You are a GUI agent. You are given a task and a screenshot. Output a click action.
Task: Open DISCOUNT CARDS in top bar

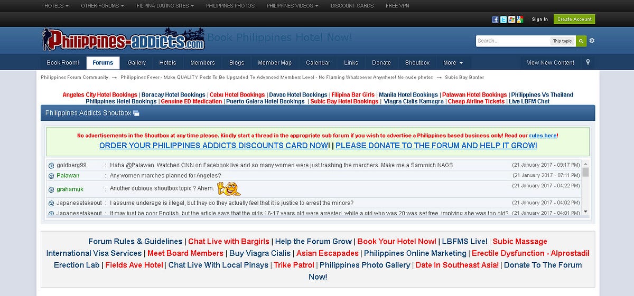pyautogui.click(x=352, y=6)
